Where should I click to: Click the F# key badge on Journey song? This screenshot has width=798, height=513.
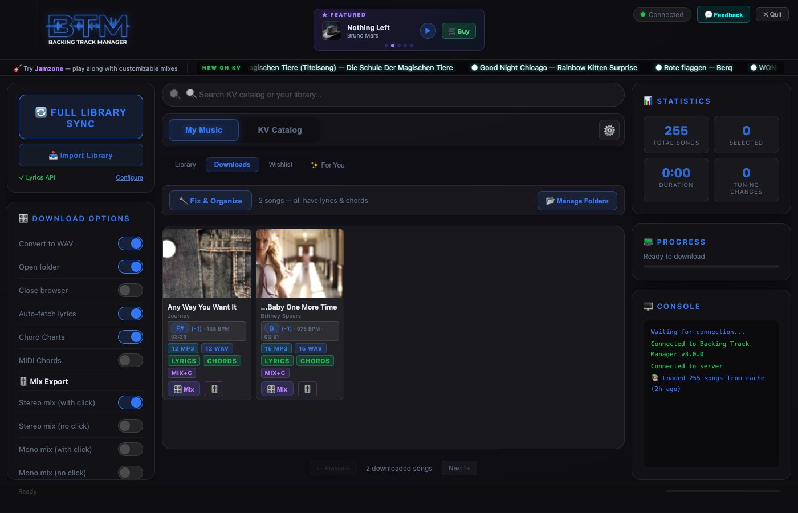coord(180,328)
